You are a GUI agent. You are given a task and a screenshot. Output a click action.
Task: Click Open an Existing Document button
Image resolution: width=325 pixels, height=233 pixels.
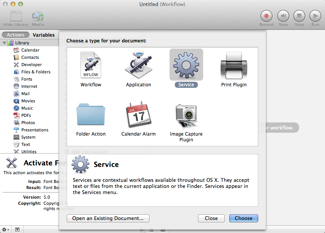tap(108, 218)
